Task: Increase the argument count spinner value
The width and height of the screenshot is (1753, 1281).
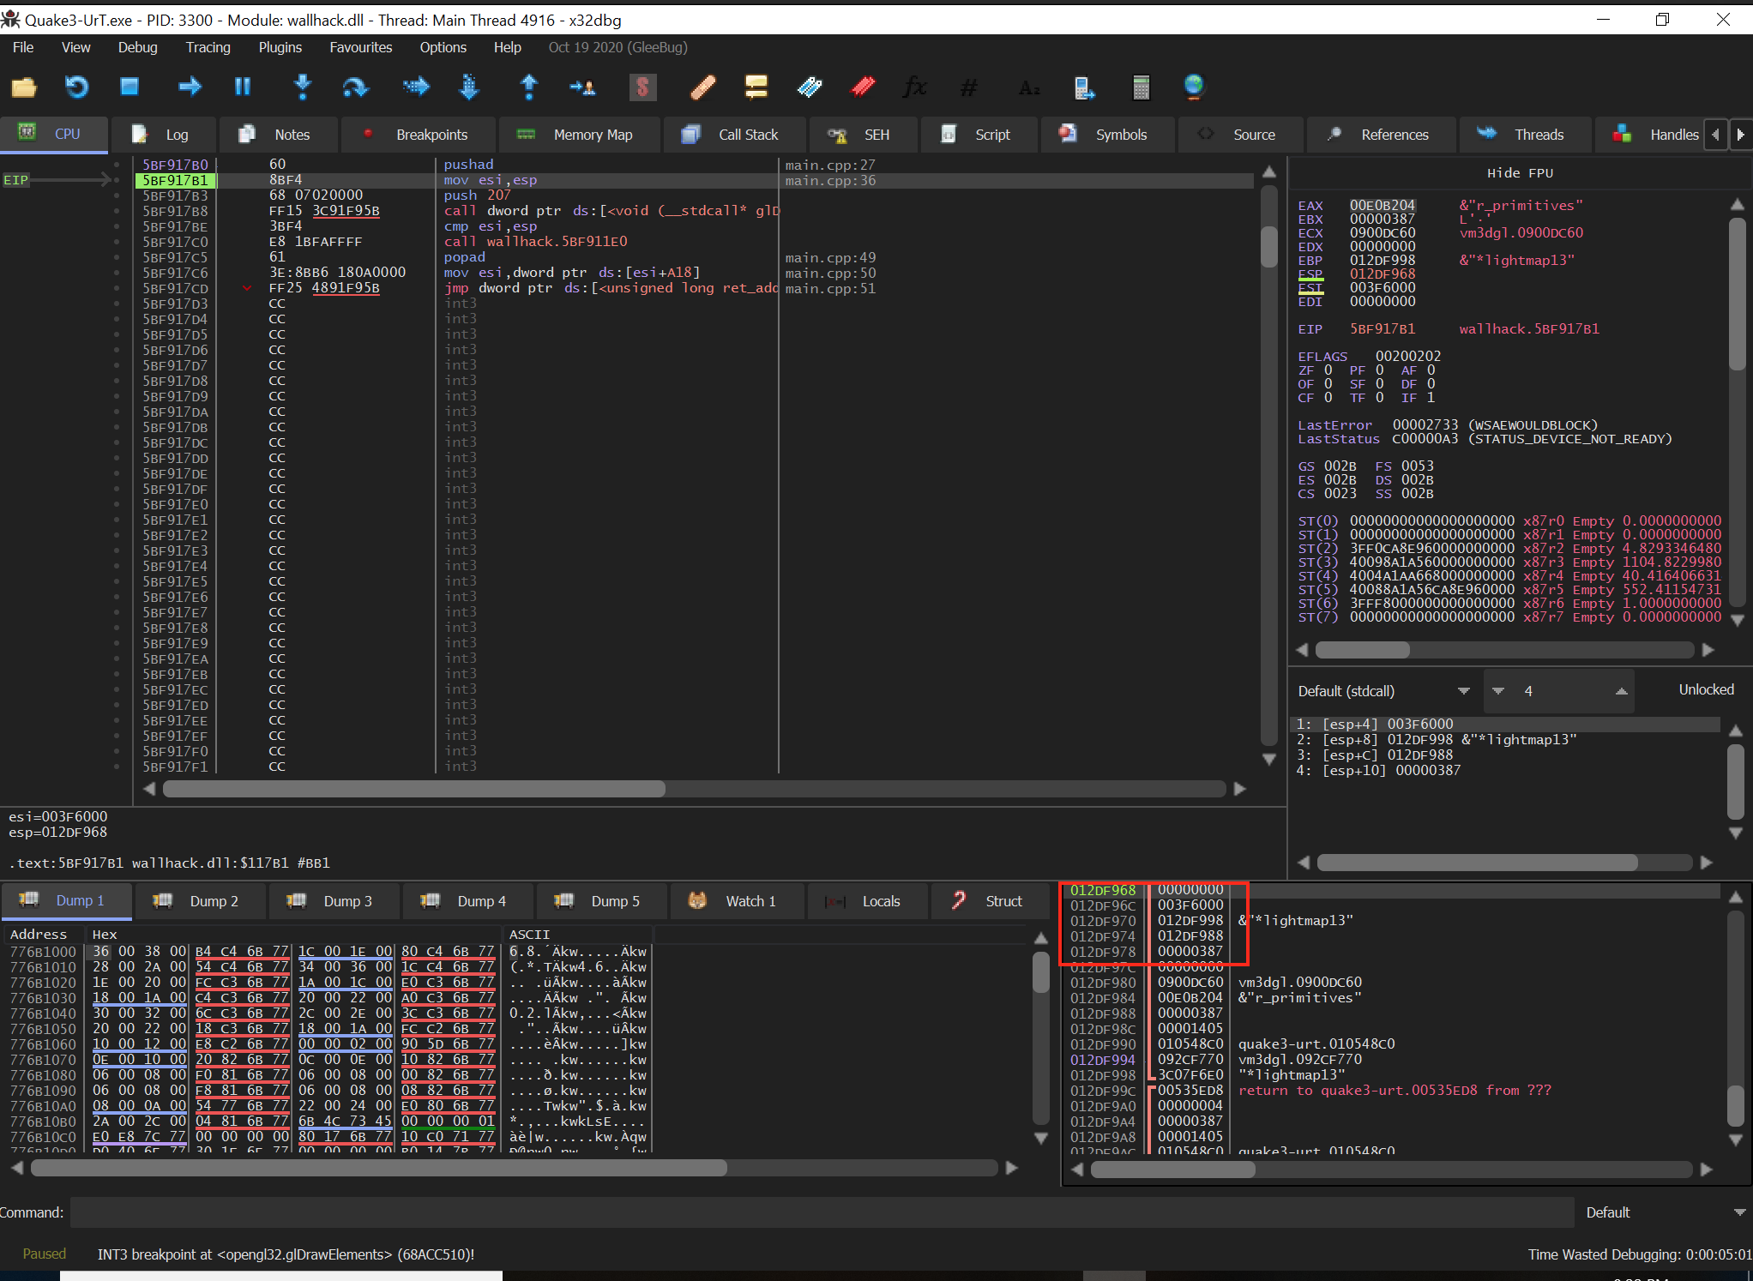Action: pyautogui.click(x=1621, y=691)
